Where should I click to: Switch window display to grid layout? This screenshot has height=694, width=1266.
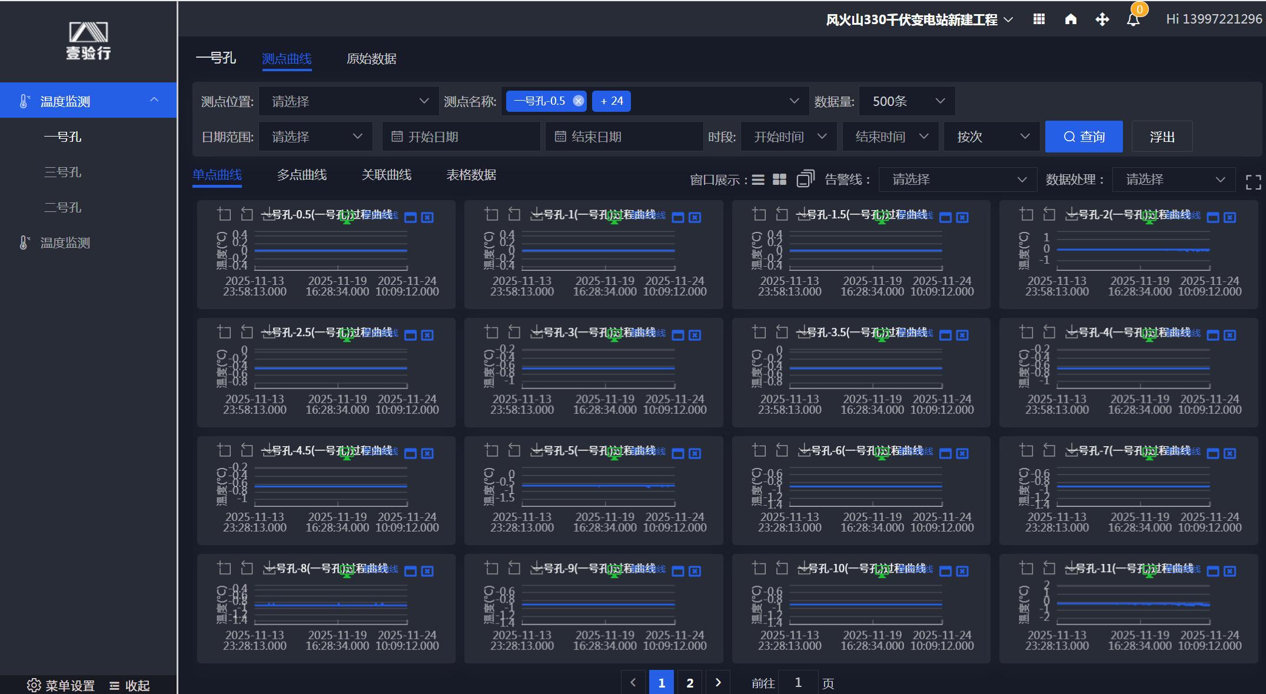pyautogui.click(x=779, y=180)
